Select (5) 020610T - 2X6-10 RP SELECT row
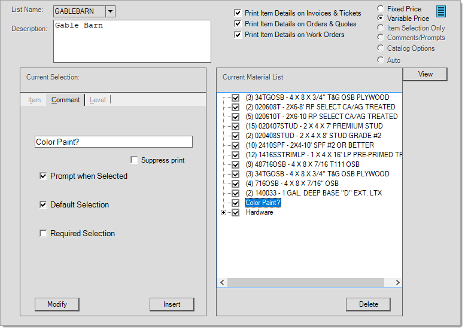 click(321, 117)
